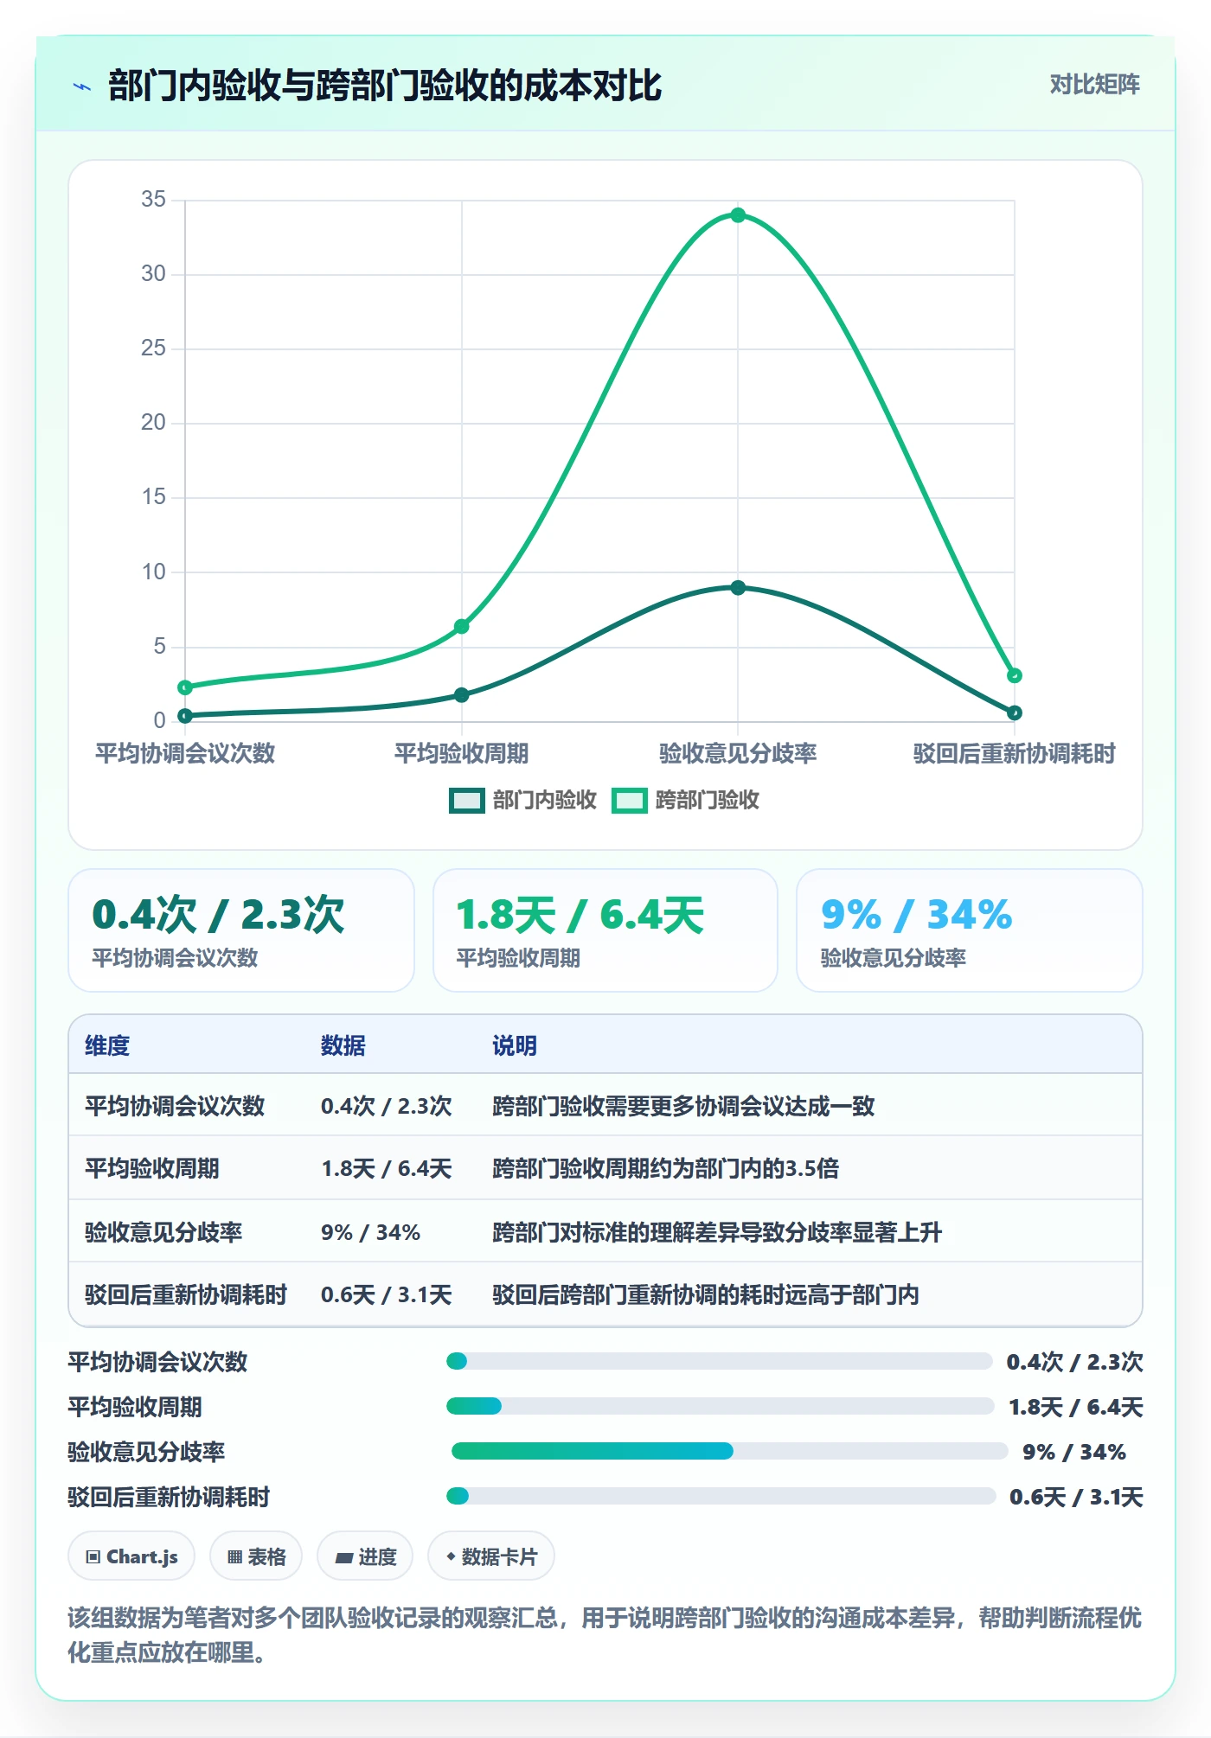Click the Chart.js tag chip

131,1556
